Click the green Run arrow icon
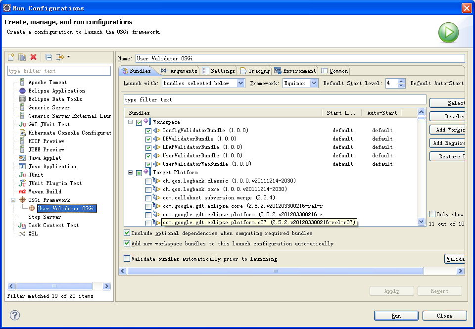 pyautogui.click(x=448, y=33)
